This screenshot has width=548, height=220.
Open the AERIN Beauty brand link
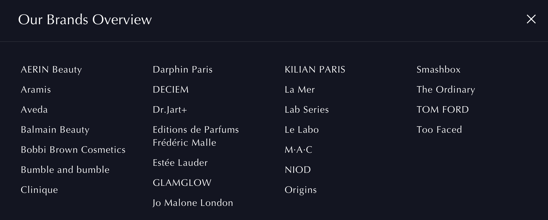pyautogui.click(x=51, y=70)
